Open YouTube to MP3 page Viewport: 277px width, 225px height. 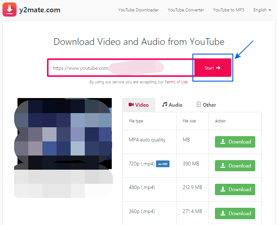(x=228, y=10)
